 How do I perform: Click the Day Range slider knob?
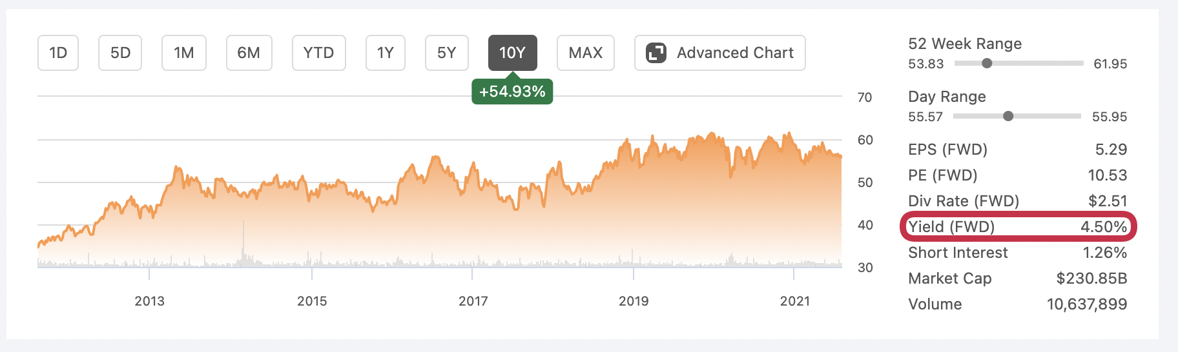click(x=1008, y=116)
